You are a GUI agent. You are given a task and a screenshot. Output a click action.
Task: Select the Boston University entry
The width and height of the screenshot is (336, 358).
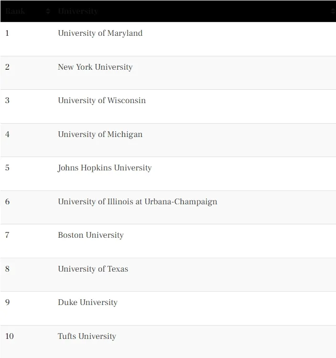(x=90, y=235)
